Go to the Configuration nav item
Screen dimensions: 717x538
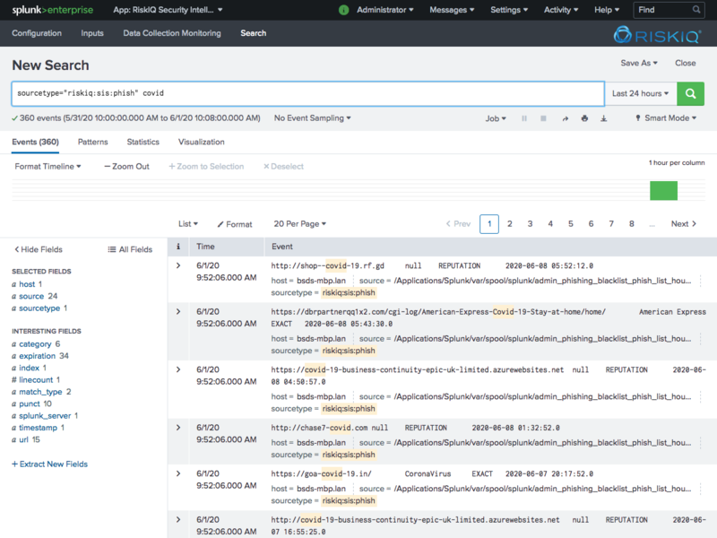pyautogui.click(x=37, y=33)
